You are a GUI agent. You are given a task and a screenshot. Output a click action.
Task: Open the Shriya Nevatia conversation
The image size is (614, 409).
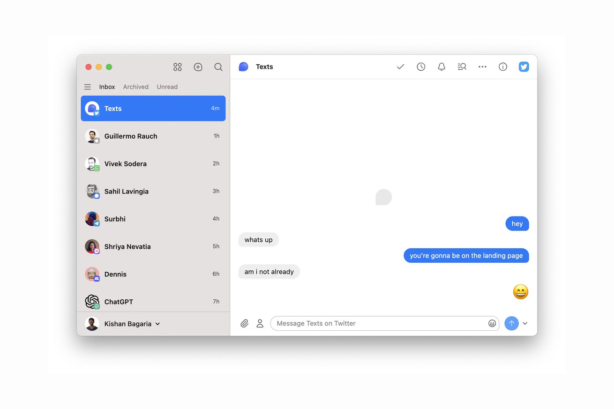153,246
